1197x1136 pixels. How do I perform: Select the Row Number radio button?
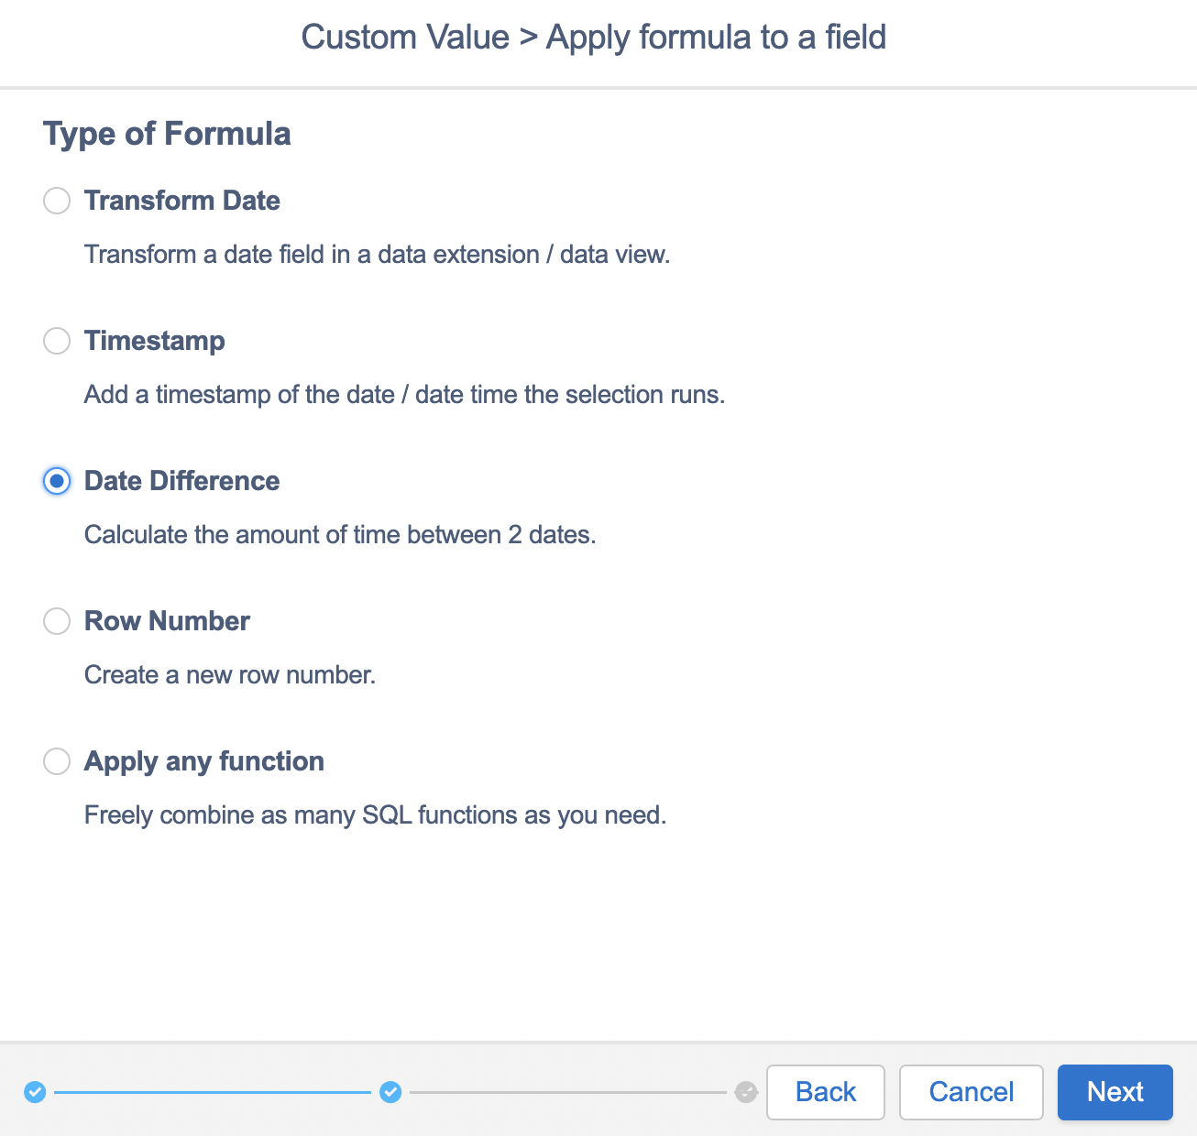(57, 621)
